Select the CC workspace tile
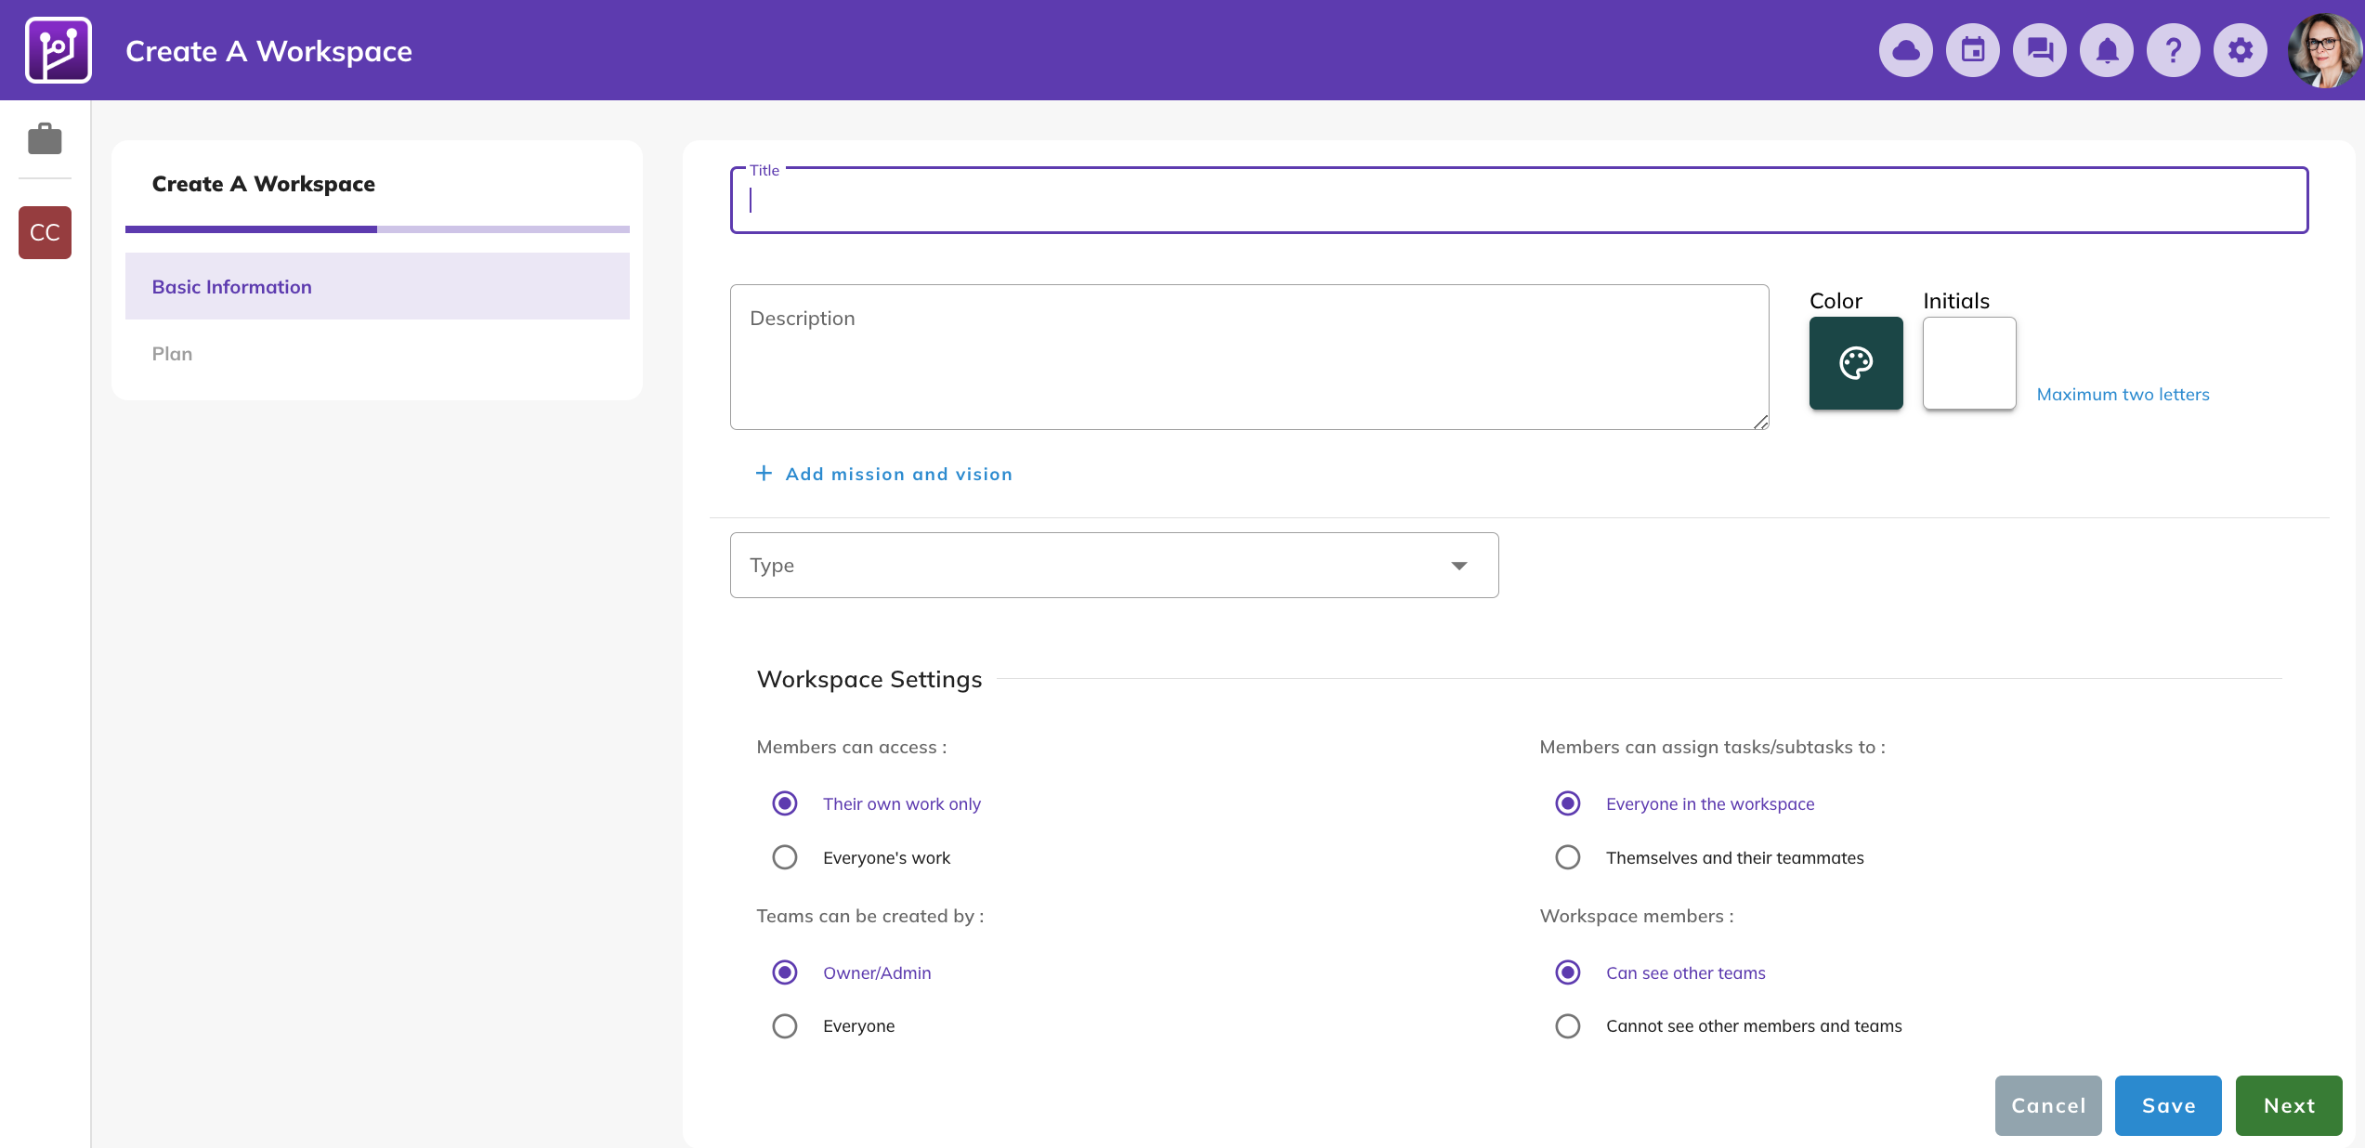2365x1148 pixels. coord(45,232)
